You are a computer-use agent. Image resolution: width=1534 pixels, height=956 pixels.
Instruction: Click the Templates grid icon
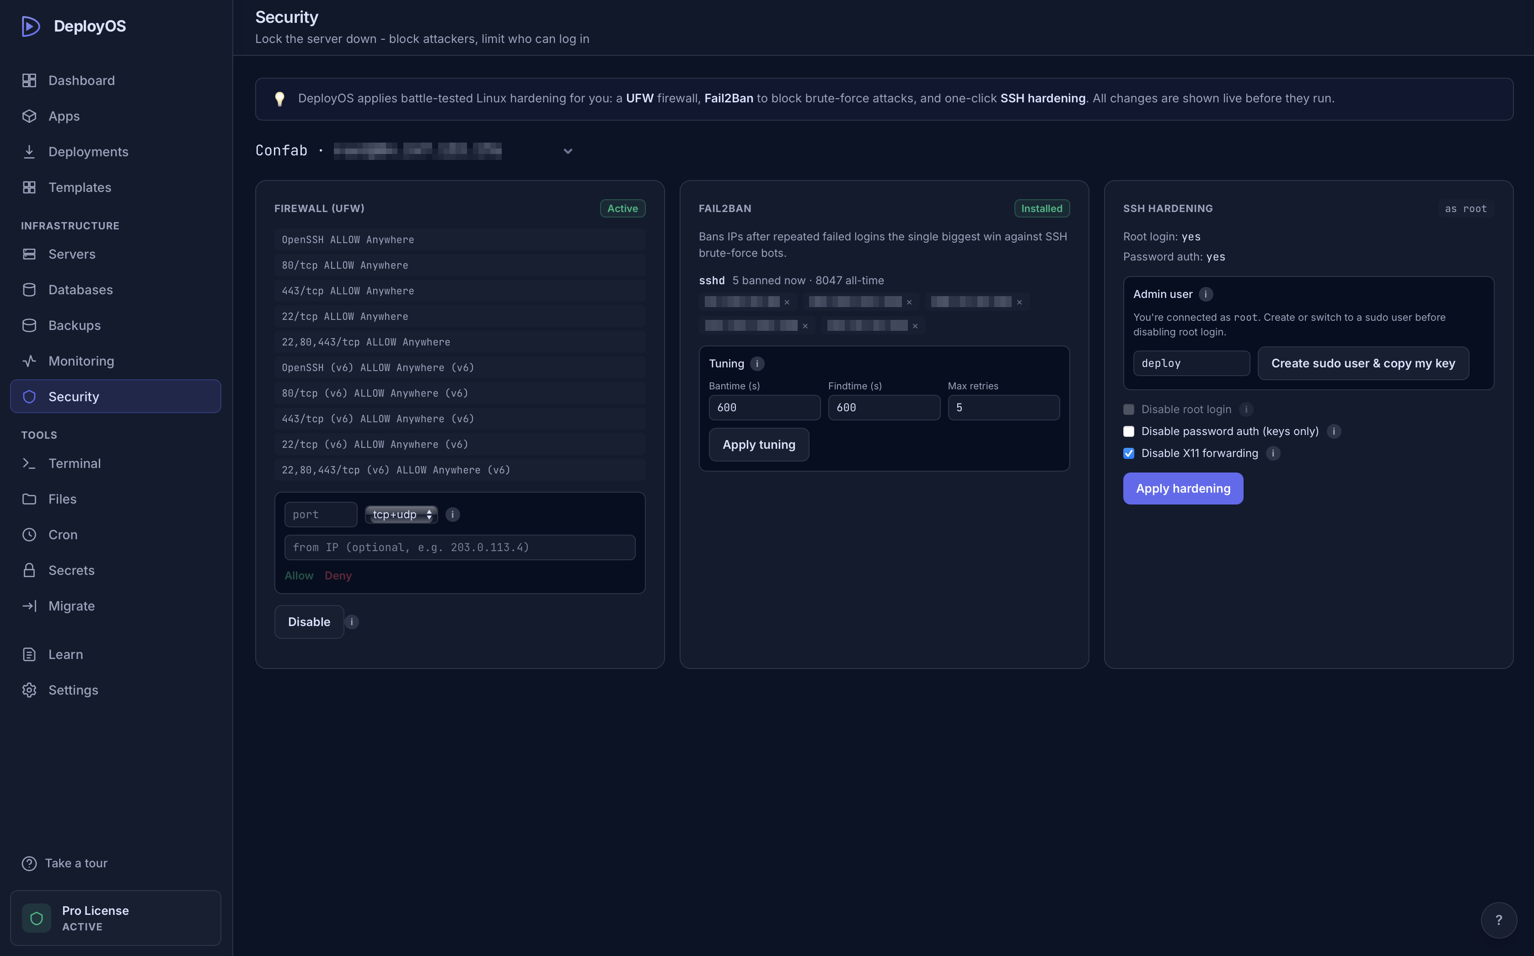(x=29, y=187)
